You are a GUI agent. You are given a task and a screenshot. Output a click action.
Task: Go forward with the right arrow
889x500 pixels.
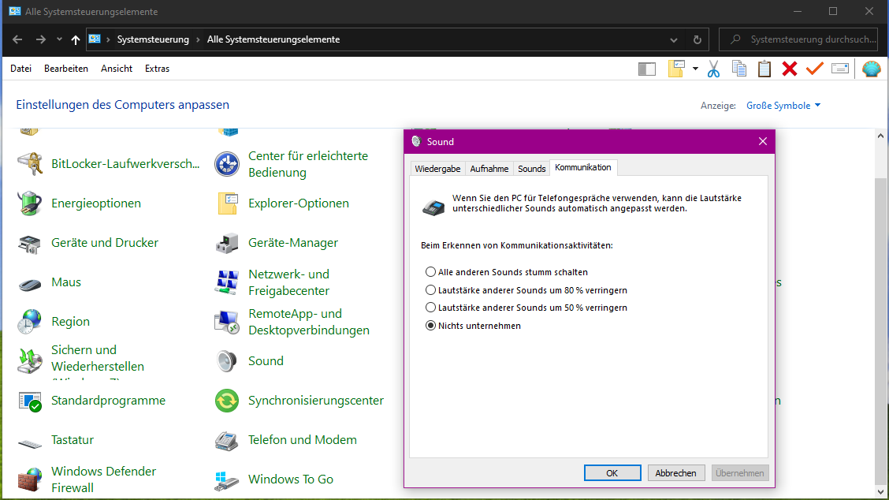[40, 39]
